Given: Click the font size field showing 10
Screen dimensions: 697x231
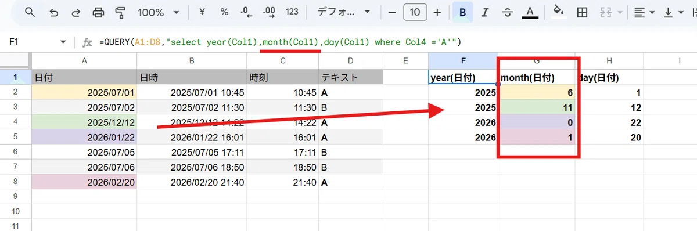Looking at the screenshot, I should (x=415, y=12).
